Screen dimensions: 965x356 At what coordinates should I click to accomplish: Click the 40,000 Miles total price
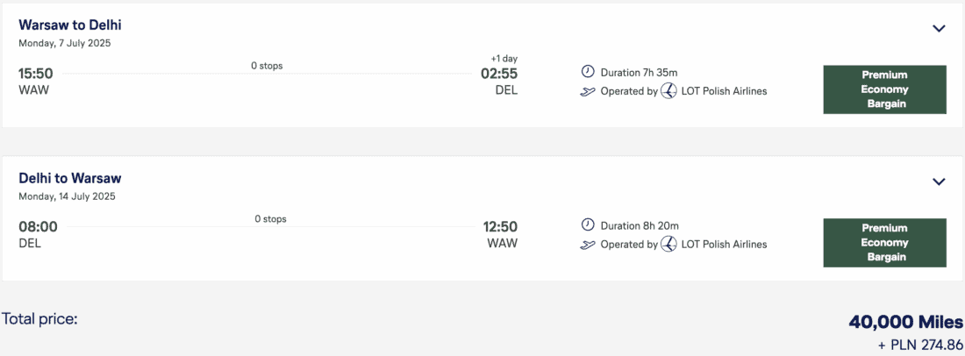point(905,323)
